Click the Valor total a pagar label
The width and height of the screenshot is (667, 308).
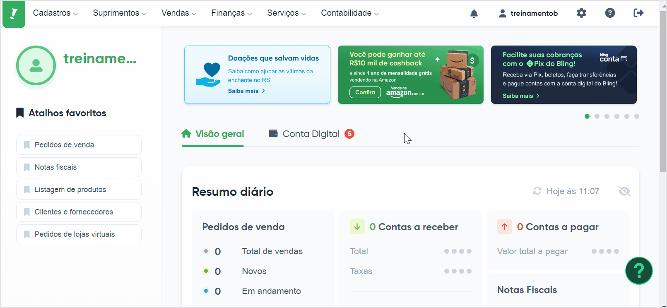pos(532,251)
